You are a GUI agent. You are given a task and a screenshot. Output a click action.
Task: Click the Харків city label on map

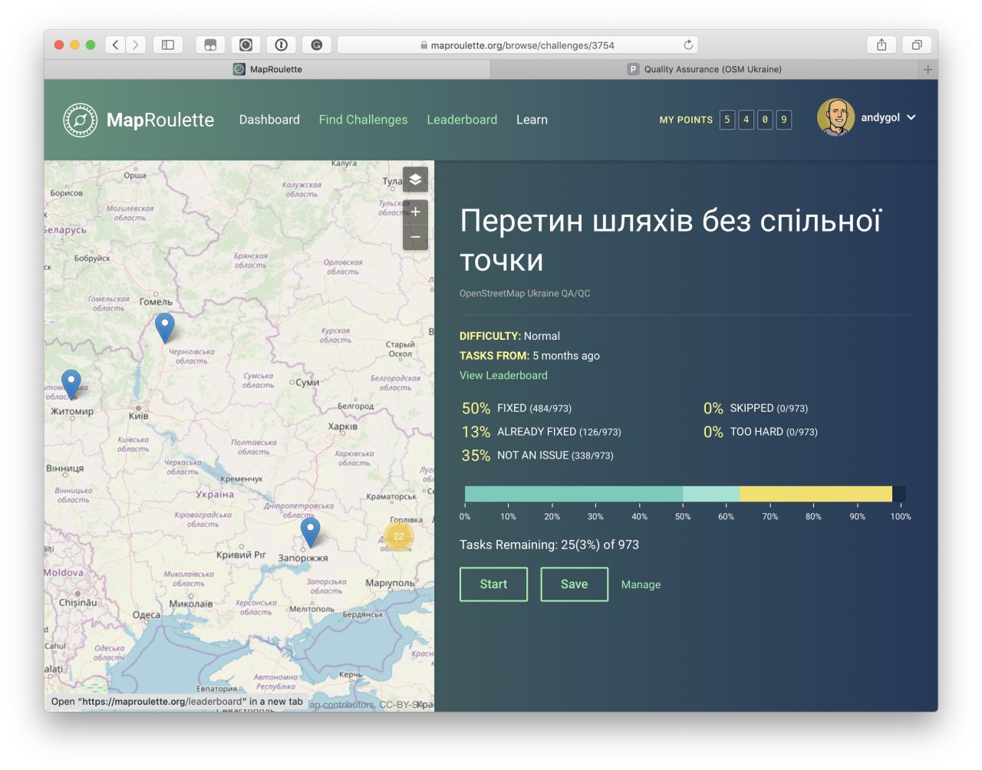tap(343, 426)
